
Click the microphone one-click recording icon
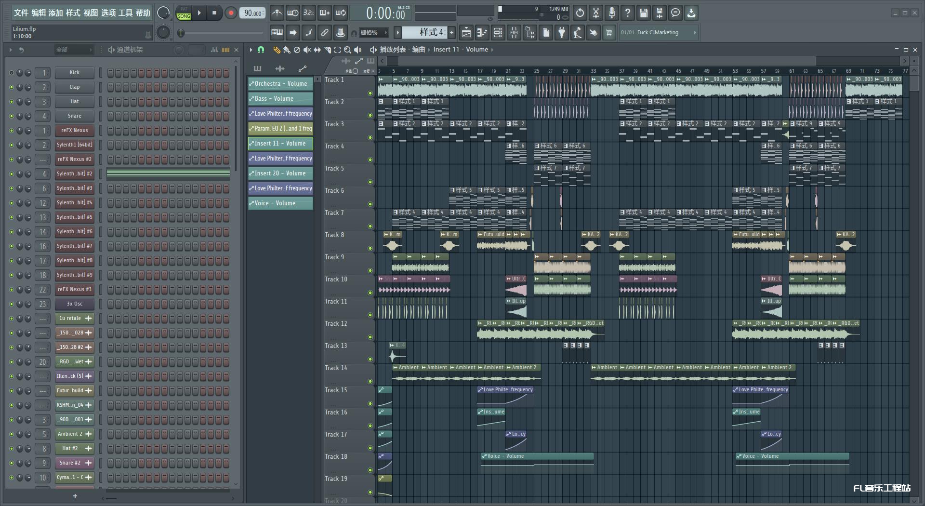[612, 13]
